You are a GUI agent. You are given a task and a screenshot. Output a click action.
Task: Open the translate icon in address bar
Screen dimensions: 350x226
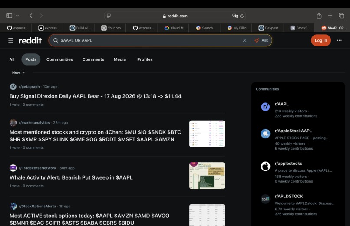pyautogui.click(x=235, y=16)
